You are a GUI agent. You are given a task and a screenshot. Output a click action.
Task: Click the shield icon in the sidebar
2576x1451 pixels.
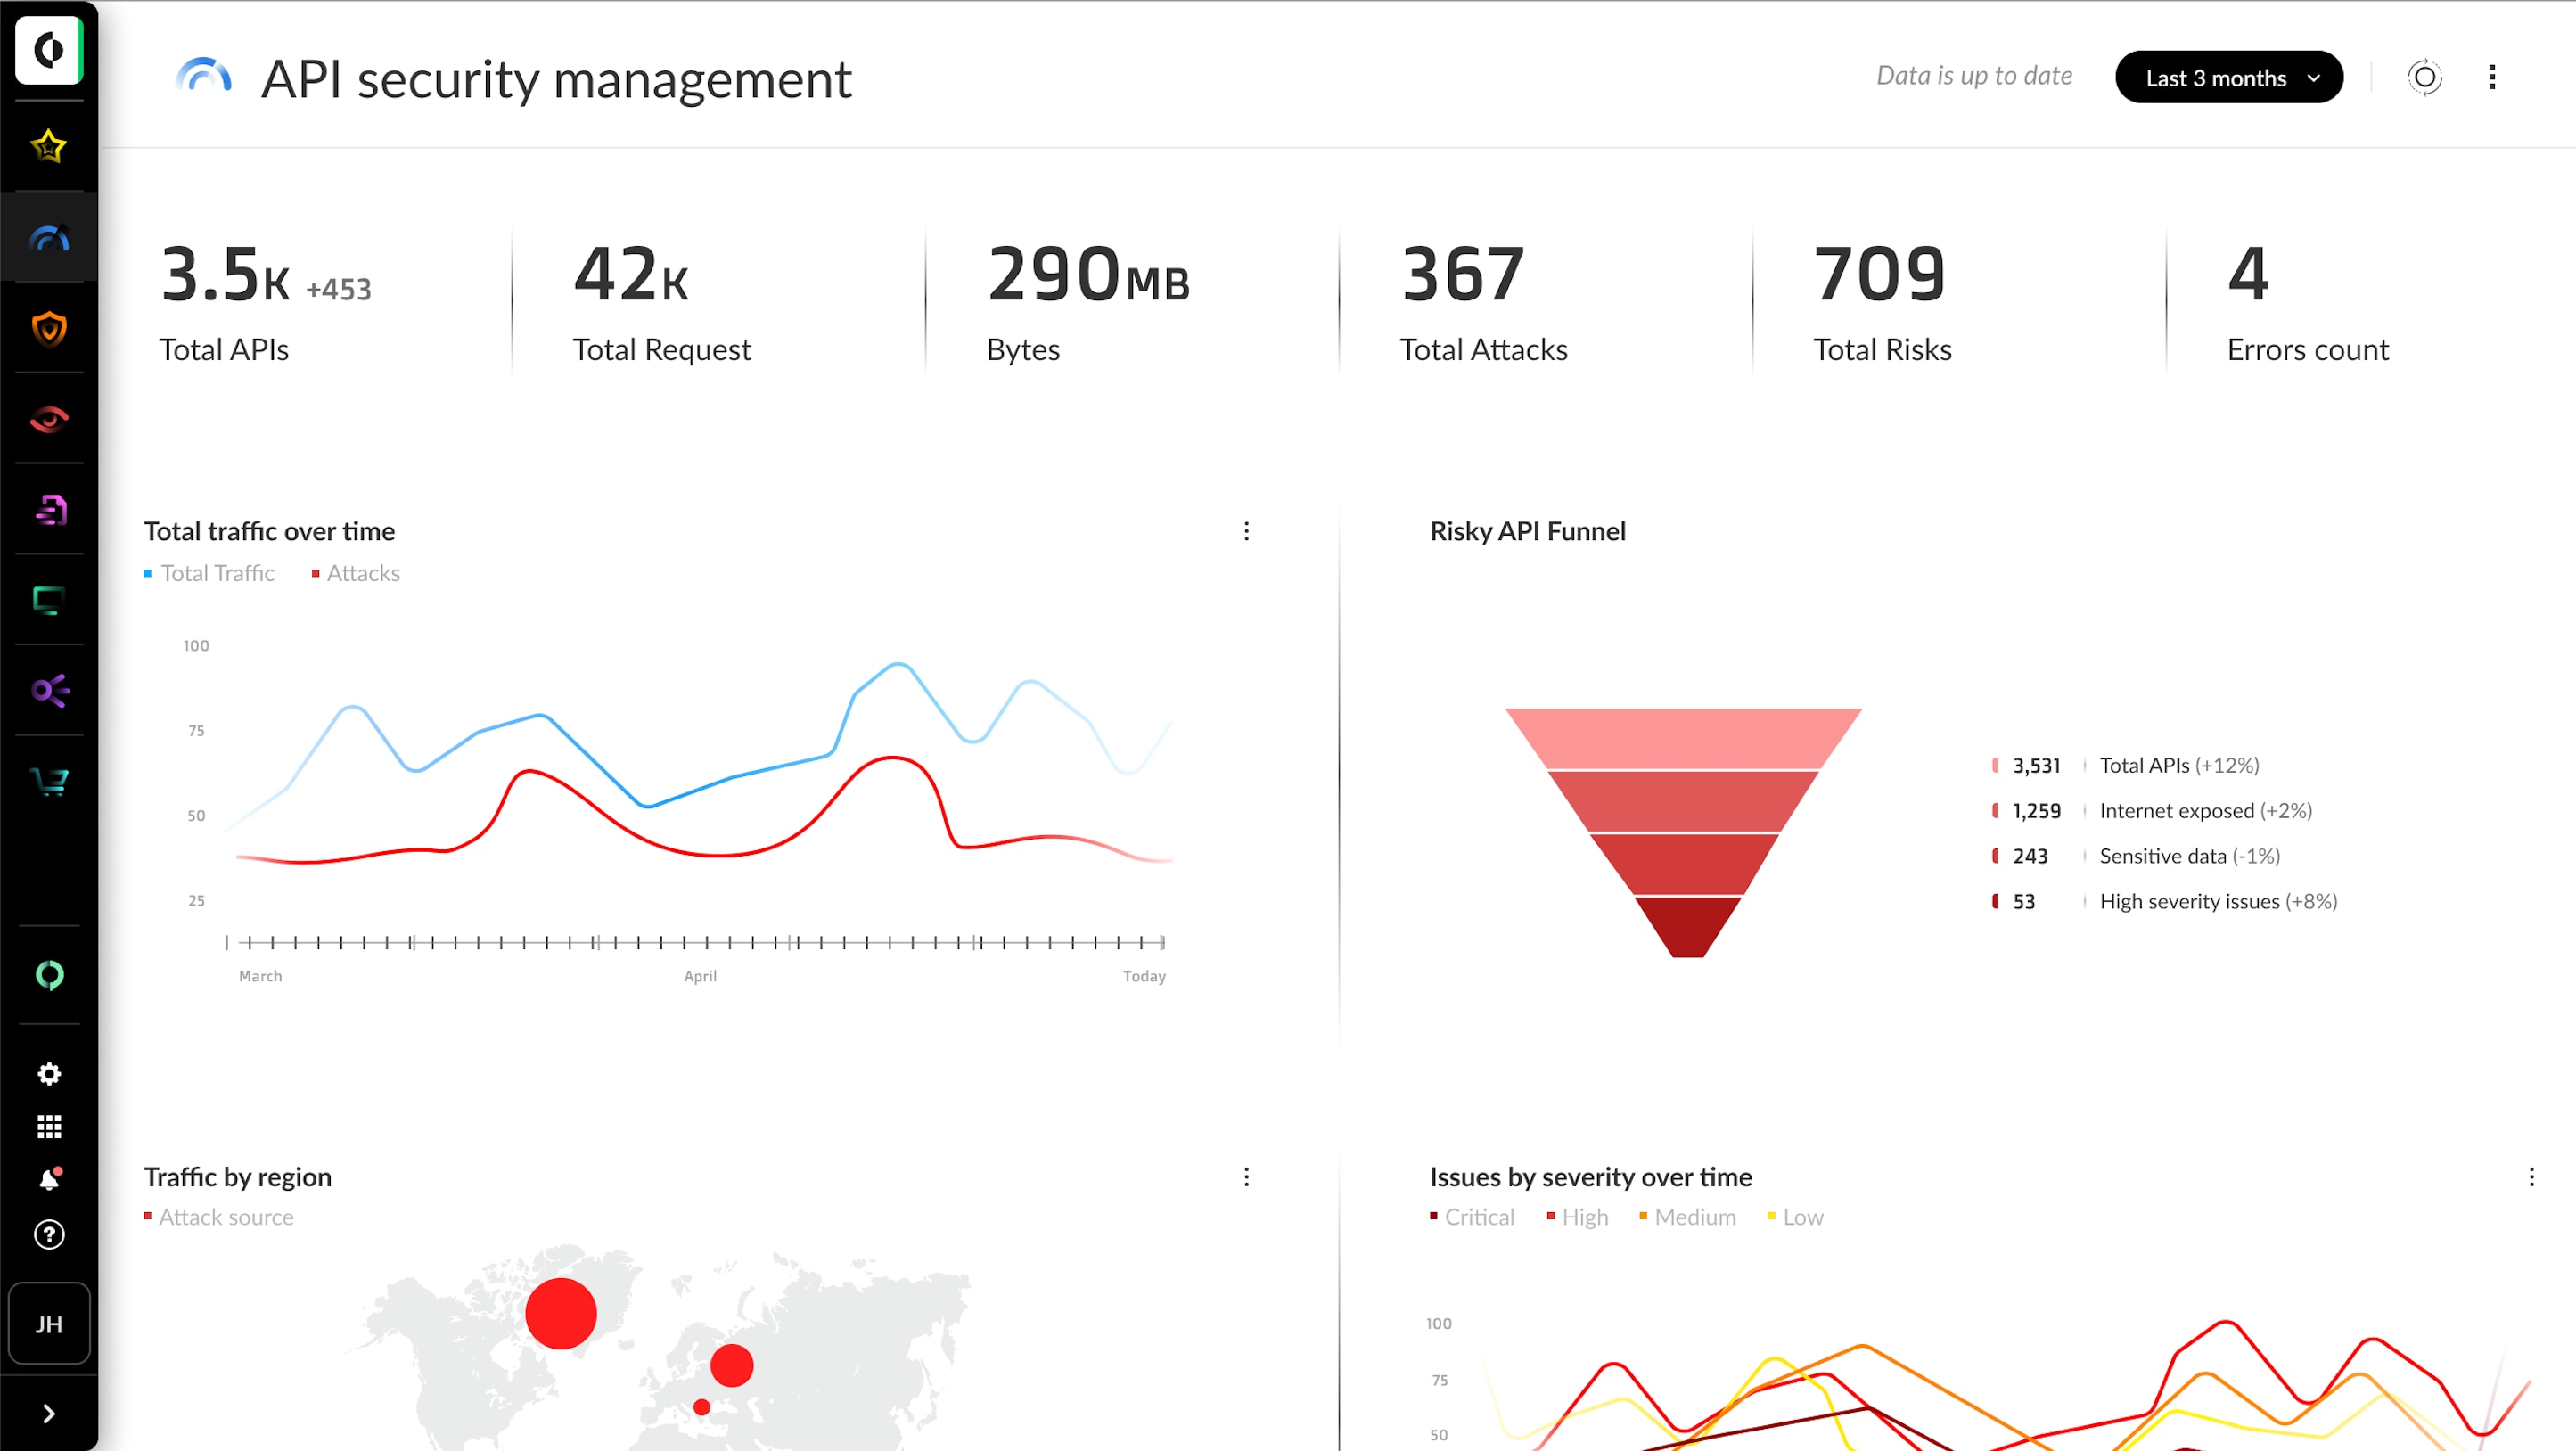pyautogui.click(x=48, y=327)
